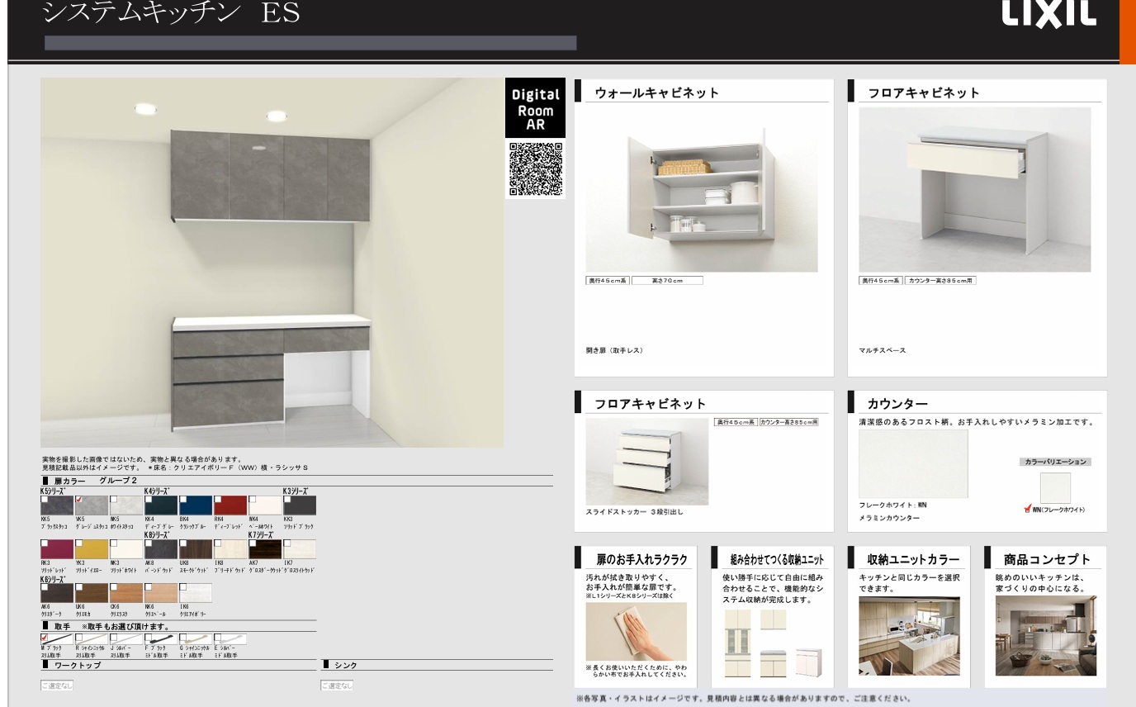1136x707 pixels.
Task: Click the 収納ユニットカラー panel title
Action: [x=913, y=559]
